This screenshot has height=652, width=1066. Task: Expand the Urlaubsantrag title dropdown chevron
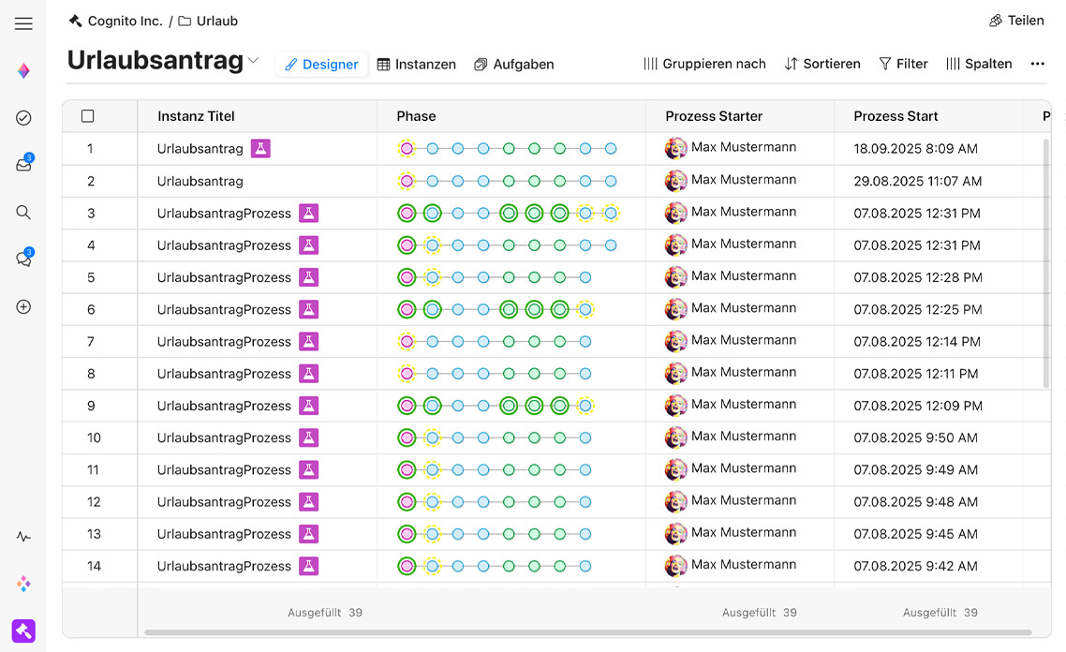pos(253,61)
